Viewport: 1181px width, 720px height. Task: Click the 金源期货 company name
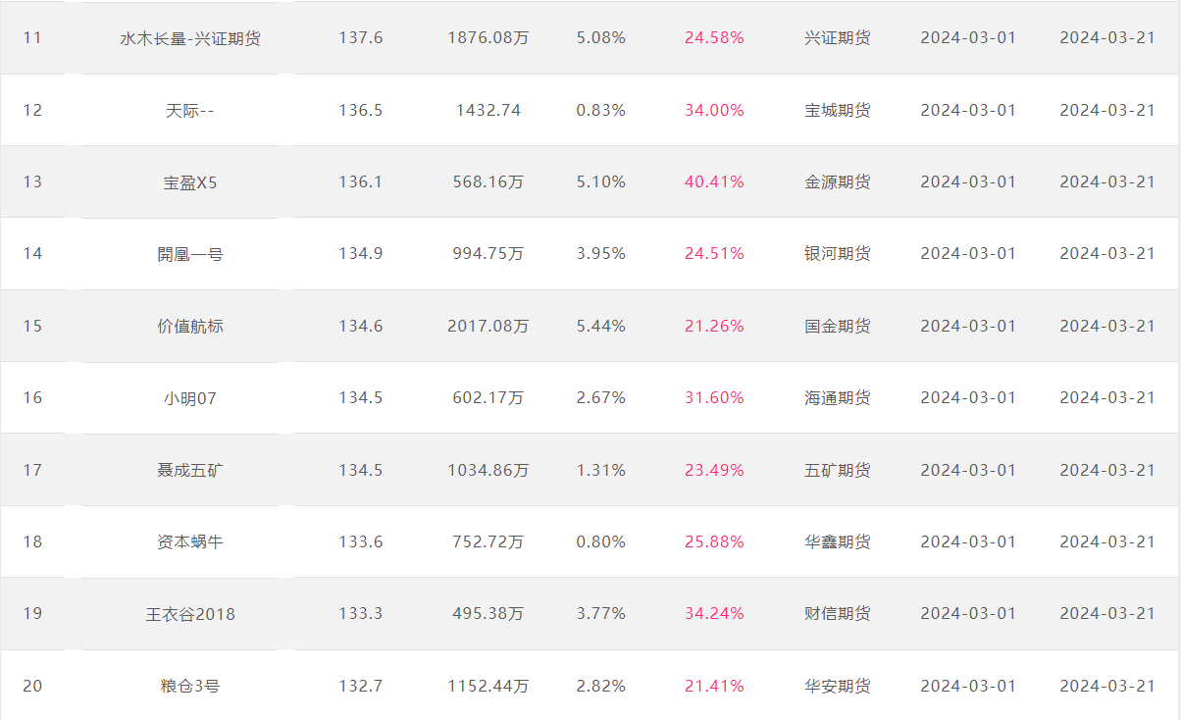[x=837, y=181]
